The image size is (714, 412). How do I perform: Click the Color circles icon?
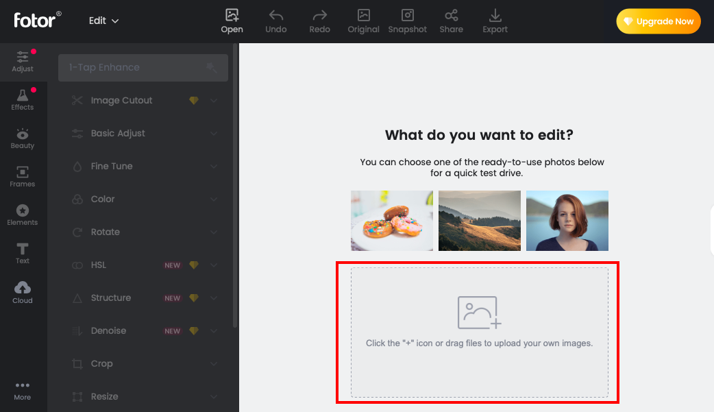(x=77, y=199)
